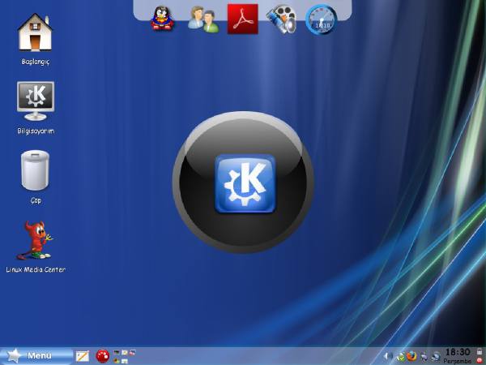Screen dimensions: 486x365
Task: Click the red logout icon in taskbar
Action: pyautogui.click(x=480, y=360)
